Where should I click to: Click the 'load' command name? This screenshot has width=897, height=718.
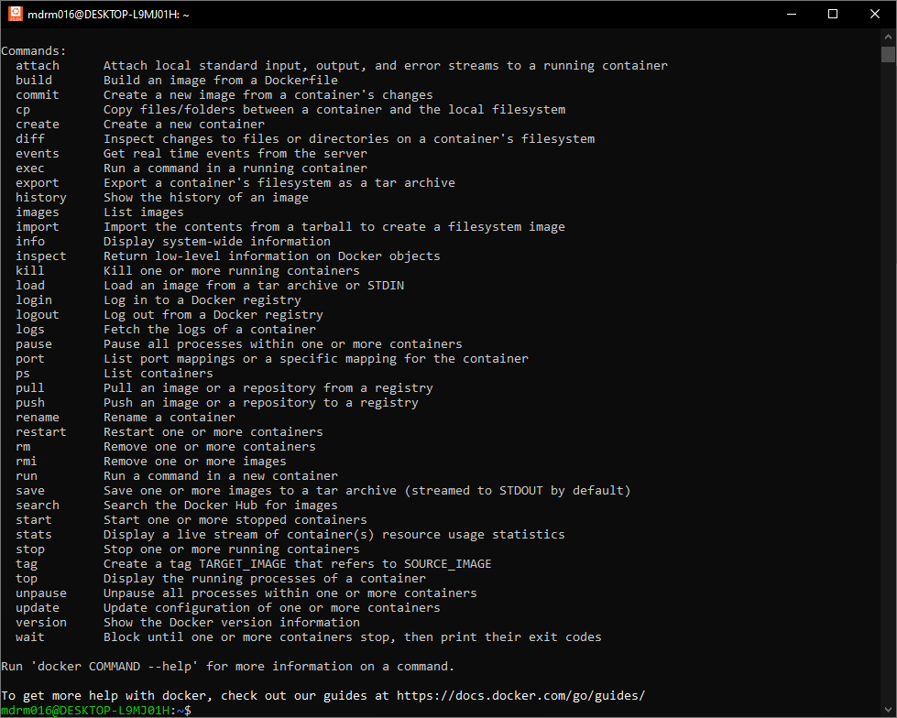pos(30,285)
